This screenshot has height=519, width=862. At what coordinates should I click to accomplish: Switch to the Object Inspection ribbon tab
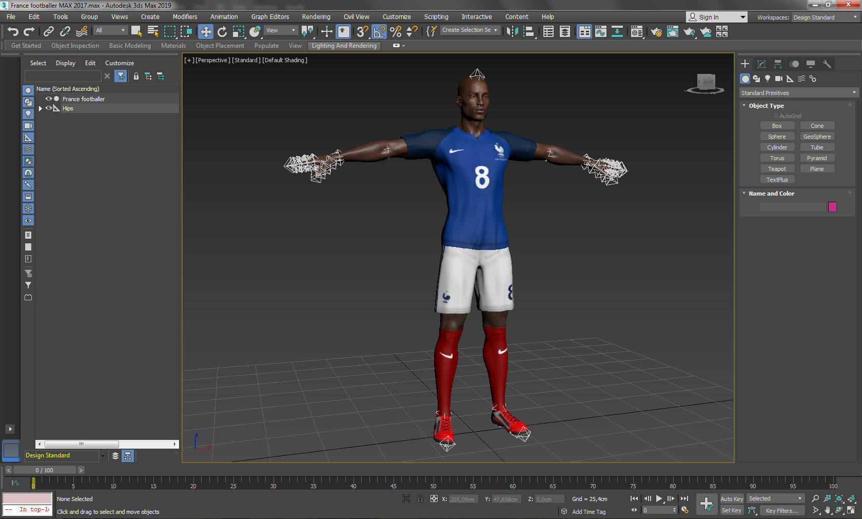point(75,46)
